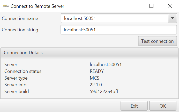Viewport: 179px width, 112px height.
Task: Click the server info version 22.1.0
Action: pos(96,85)
